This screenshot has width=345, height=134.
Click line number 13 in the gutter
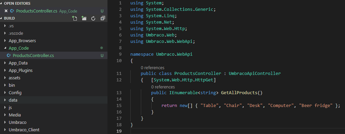(x=119, y=93)
